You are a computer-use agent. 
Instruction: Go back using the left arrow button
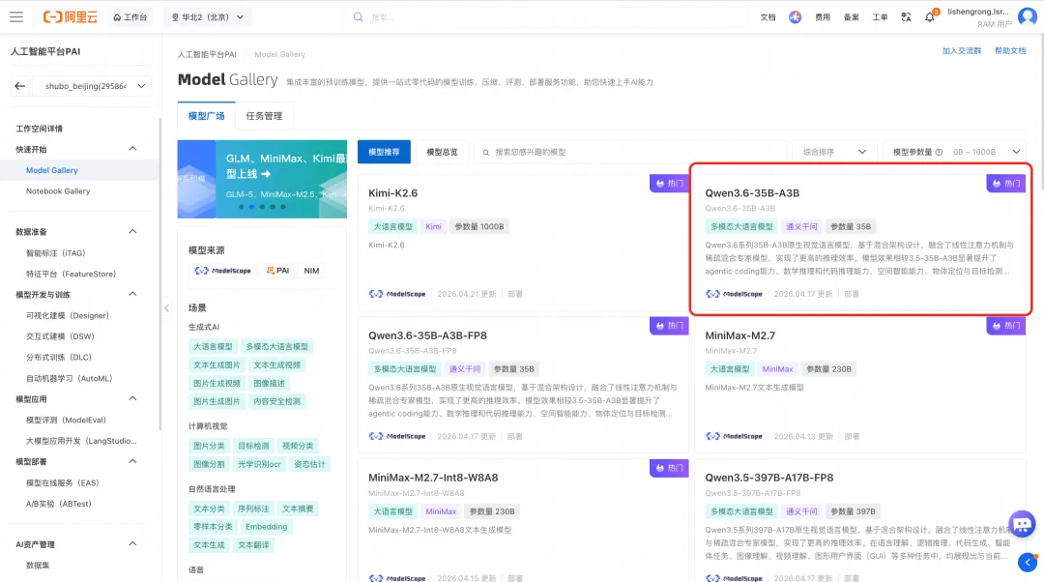(x=20, y=86)
